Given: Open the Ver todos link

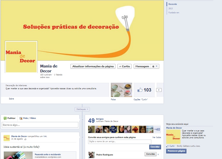Looking at the screenshot, I should coord(157,137).
